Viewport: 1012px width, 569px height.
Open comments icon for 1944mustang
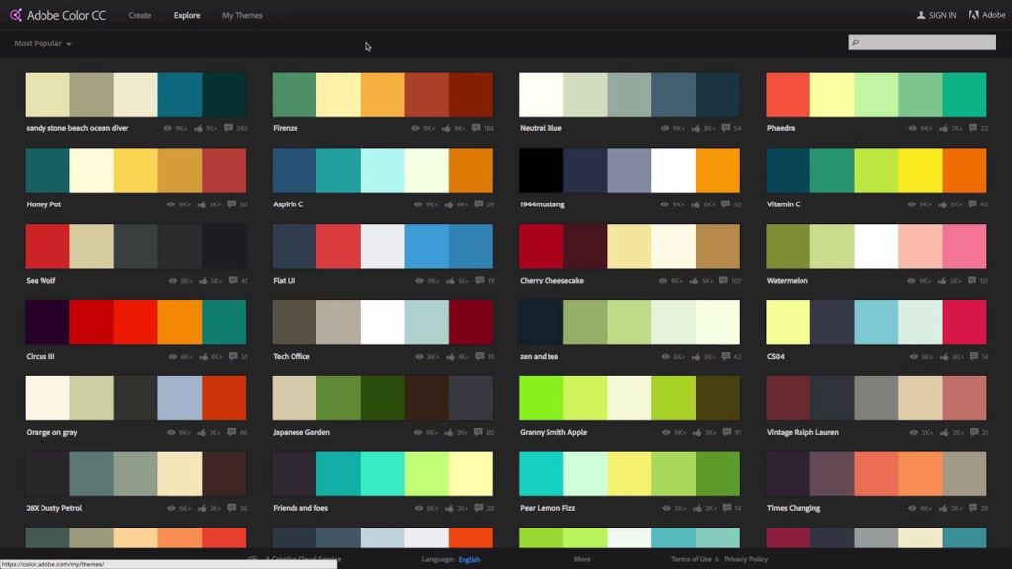click(725, 204)
